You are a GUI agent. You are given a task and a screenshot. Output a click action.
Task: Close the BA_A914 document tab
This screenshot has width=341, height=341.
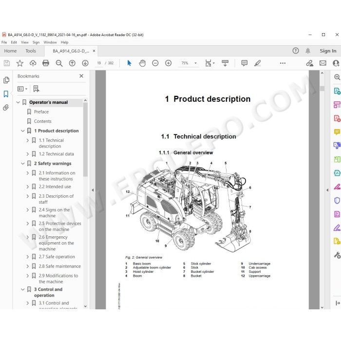point(94,51)
